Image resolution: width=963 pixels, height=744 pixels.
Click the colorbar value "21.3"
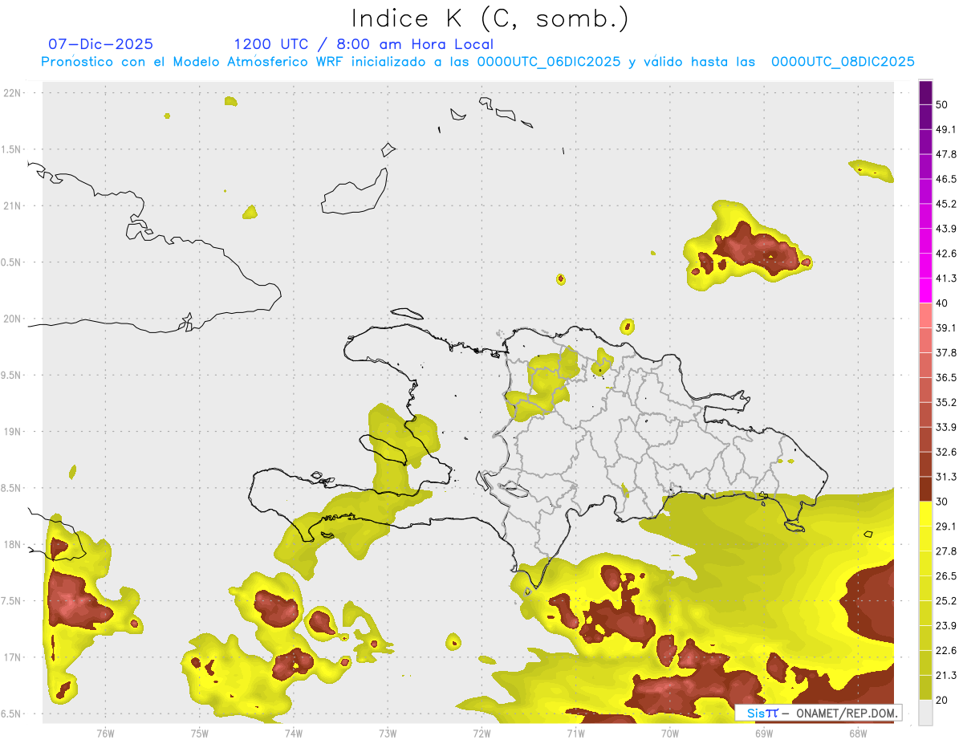pos(946,675)
